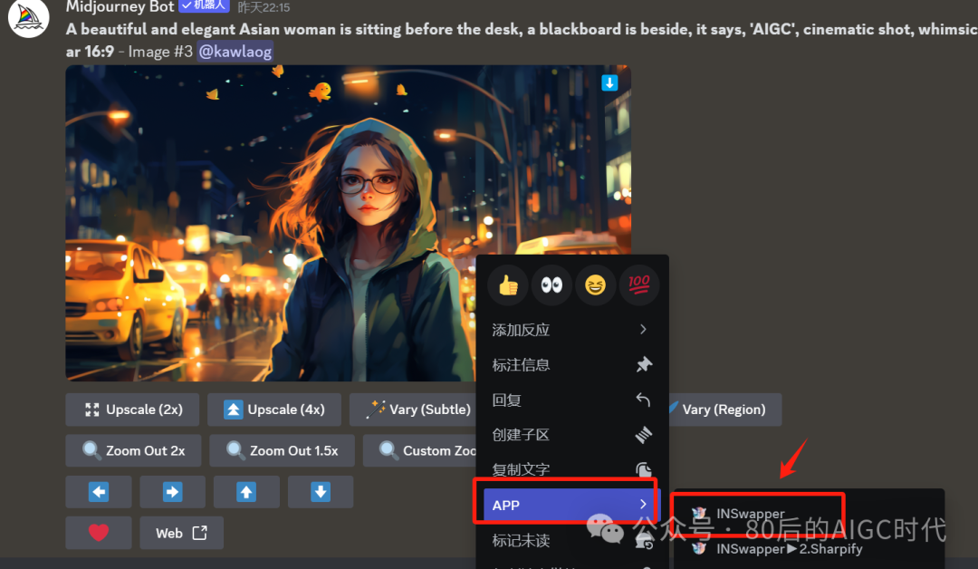Choose 回复 in the context menu
This screenshot has height=569, width=978.
pyautogui.click(x=570, y=400)
